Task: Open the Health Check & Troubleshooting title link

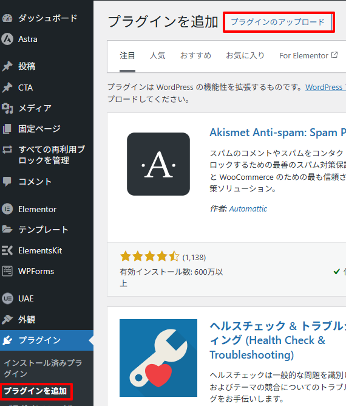Action: coord(278,340)
